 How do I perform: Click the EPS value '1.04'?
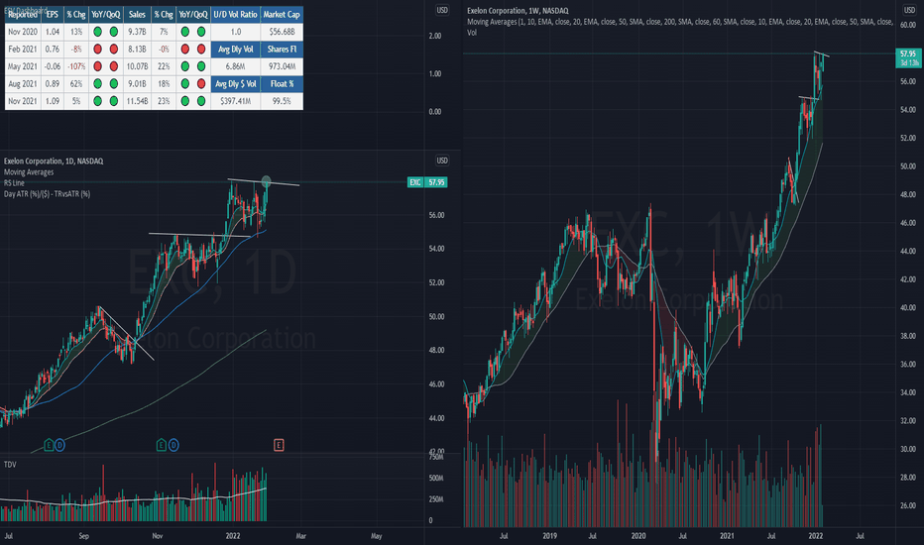(53, 32)
